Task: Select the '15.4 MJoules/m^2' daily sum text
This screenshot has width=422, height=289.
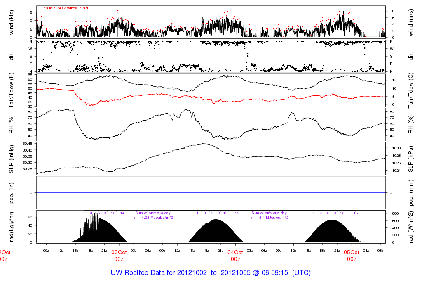Action: tap(273, 218)
